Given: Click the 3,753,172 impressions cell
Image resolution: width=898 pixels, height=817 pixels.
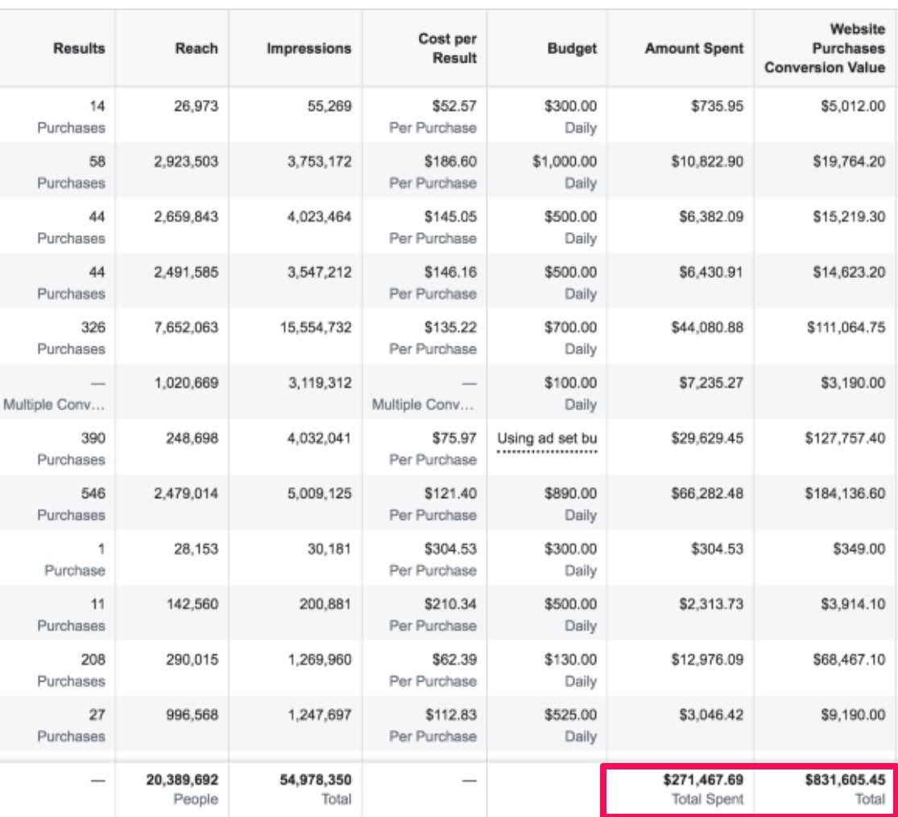Looking at the screenshot, I should [319, 162].
